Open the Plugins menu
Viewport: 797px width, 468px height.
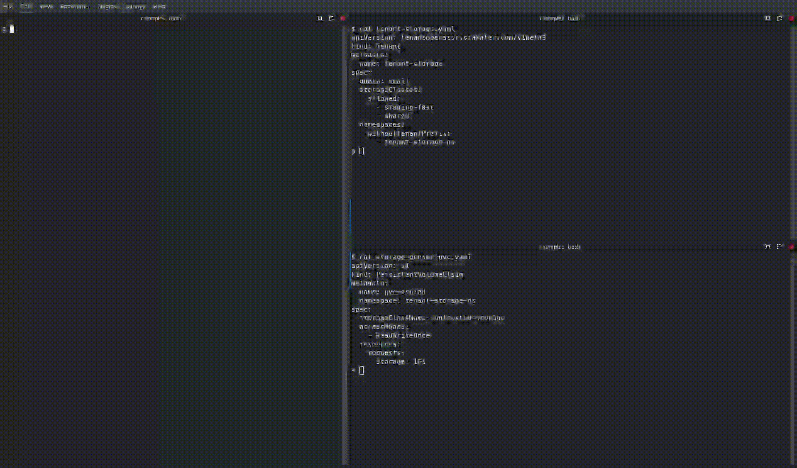point(107,6)
